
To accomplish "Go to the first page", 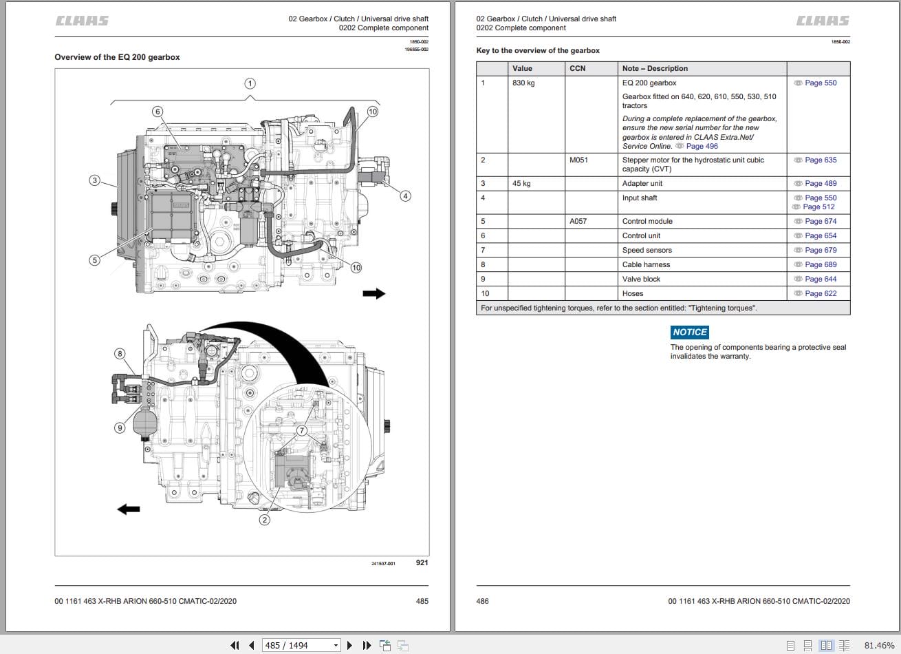I will (x=235, y=645).
